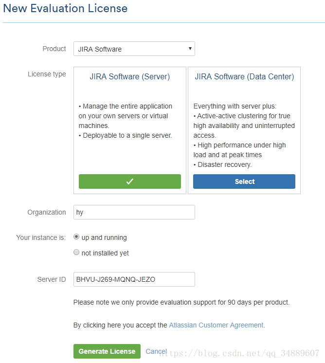Viewport: 325px width, 363px height.
Task: Choose the 'up and running' radio option
Action: pyautogui.click(x=76, y=237)
